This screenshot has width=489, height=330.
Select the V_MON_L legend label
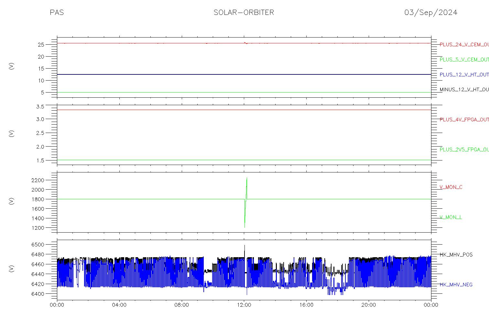[451, 217]
